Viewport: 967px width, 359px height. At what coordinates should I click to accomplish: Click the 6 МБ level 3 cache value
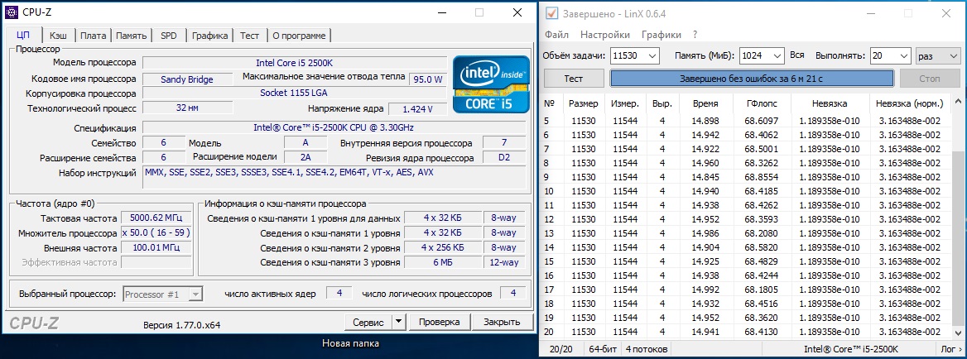coord(443,262)
